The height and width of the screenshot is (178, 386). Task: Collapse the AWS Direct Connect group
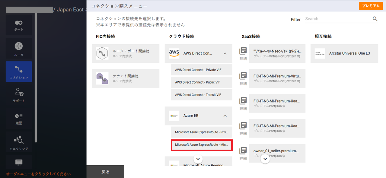(225, 53)
